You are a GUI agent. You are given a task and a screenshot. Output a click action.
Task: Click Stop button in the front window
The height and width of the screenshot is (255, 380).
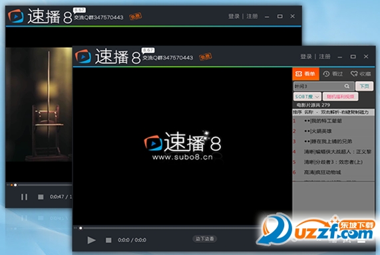pos(108,240)
